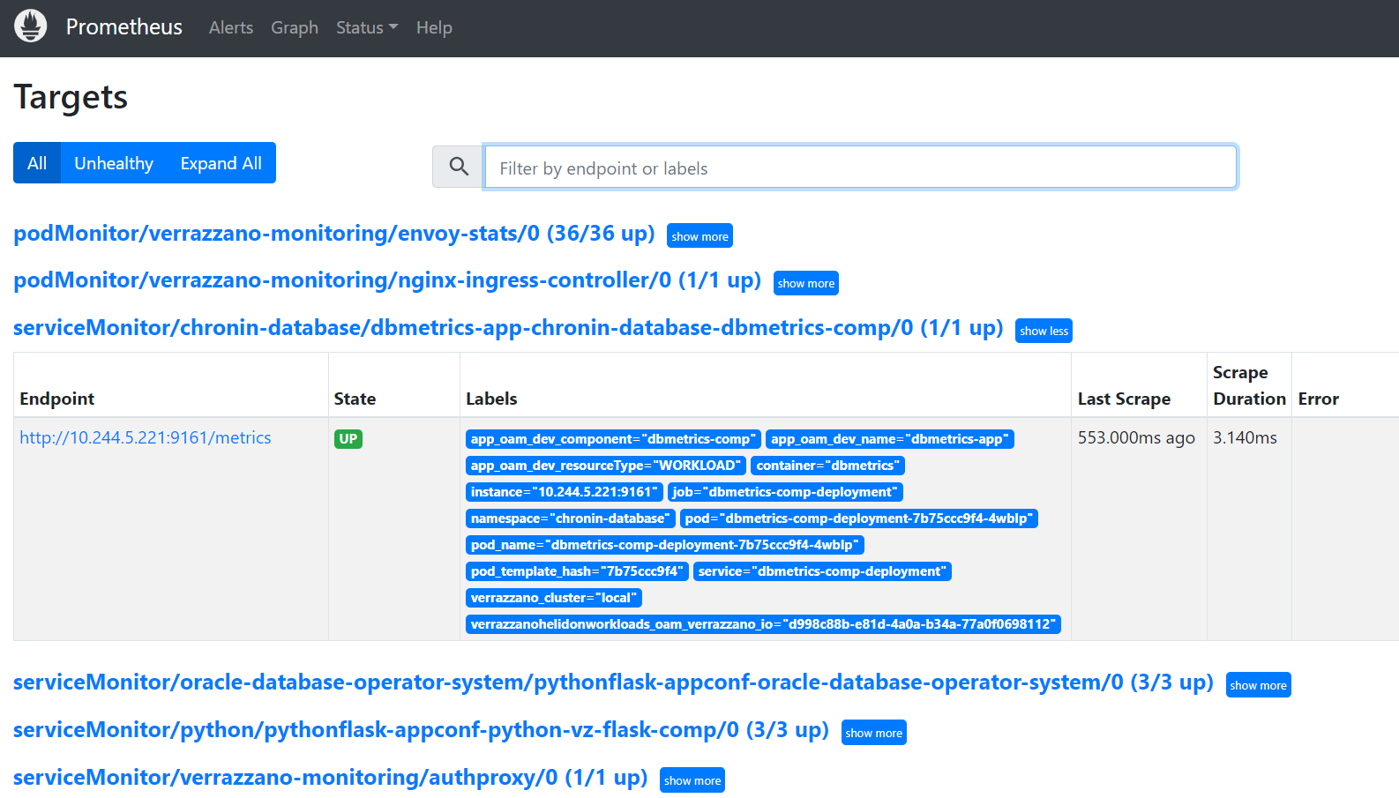
Task: Click the app_oam_dev_component label badge
Action: (613, 439)
